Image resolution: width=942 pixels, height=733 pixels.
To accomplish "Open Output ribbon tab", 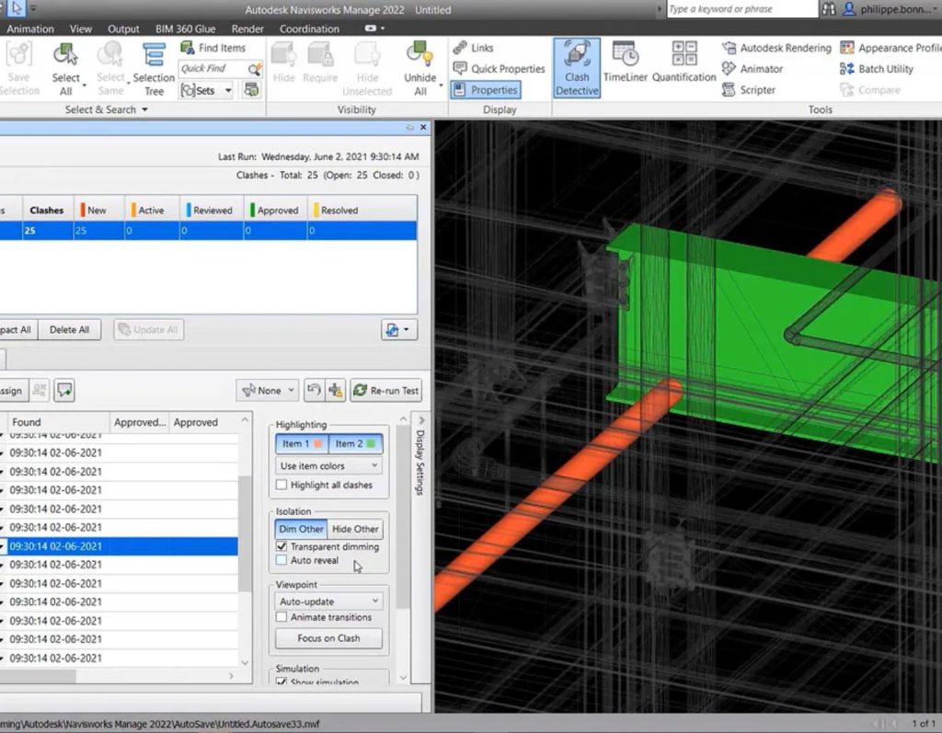I will coord(123,29).
